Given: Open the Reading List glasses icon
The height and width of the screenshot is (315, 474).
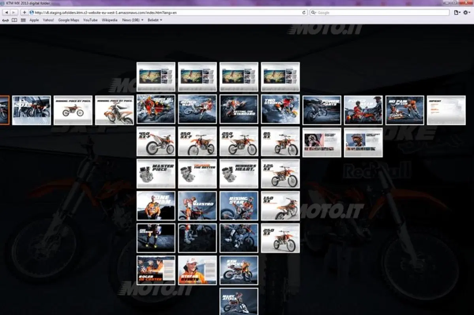Looking at the screenshot, I should [x=6, y=20].
